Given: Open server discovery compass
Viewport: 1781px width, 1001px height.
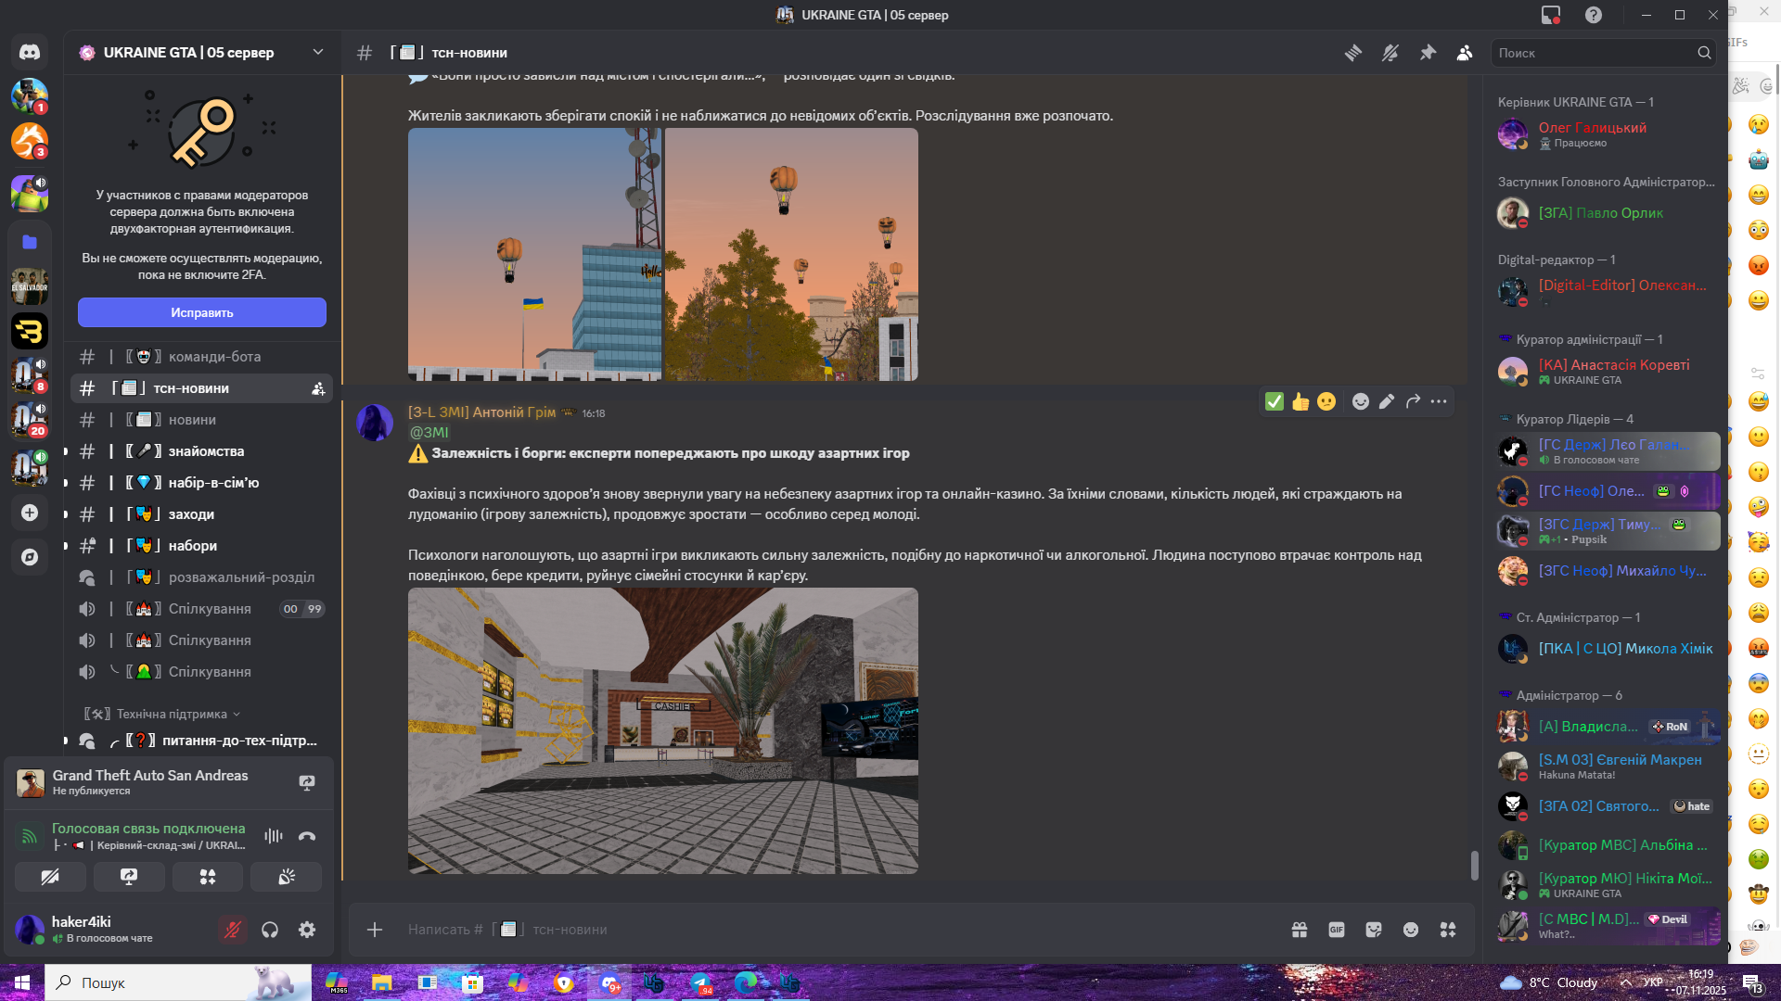Looking at the screenshot, I should (x=30, y=557).
